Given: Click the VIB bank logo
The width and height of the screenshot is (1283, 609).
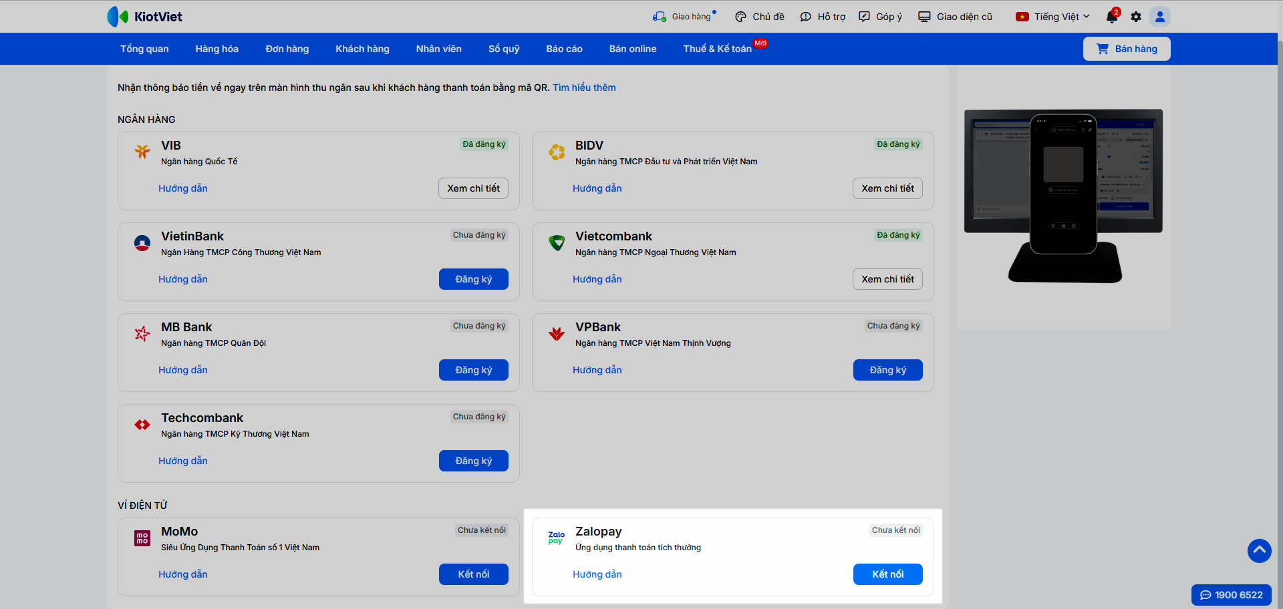Looking at the screenshot, I should tap(142, 152).
